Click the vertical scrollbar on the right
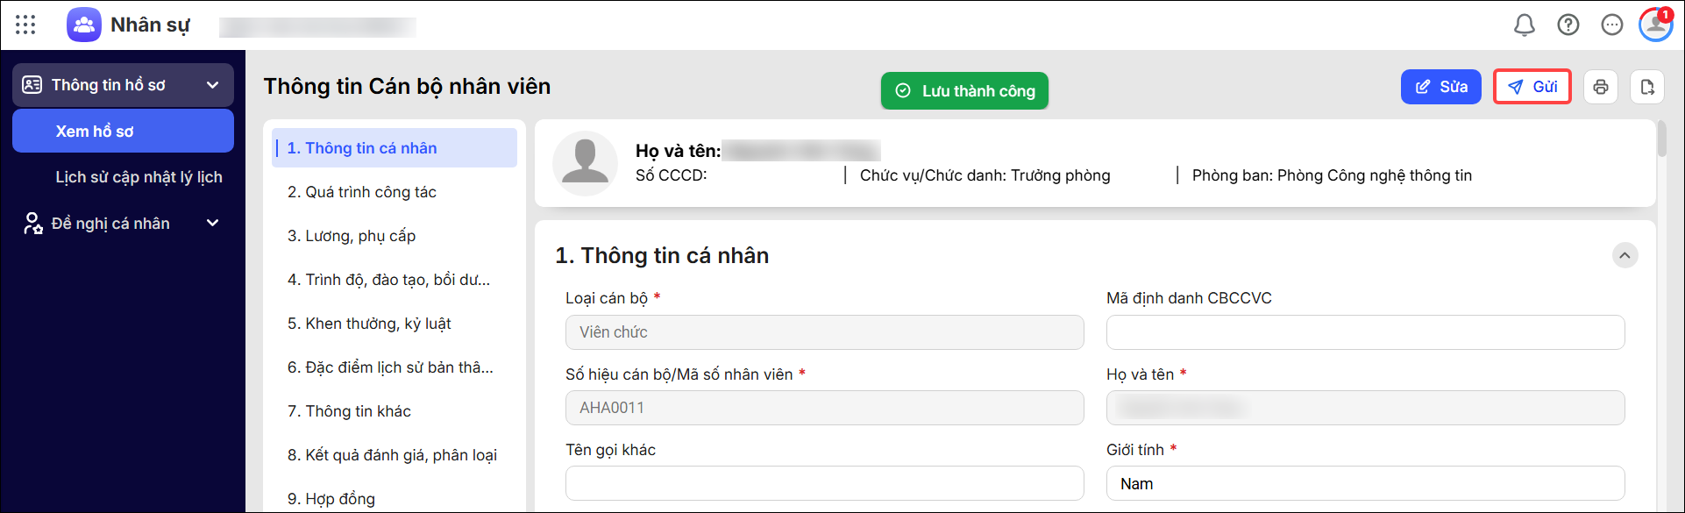The width and height of the screenshot is (1685, 513). 1662,140
